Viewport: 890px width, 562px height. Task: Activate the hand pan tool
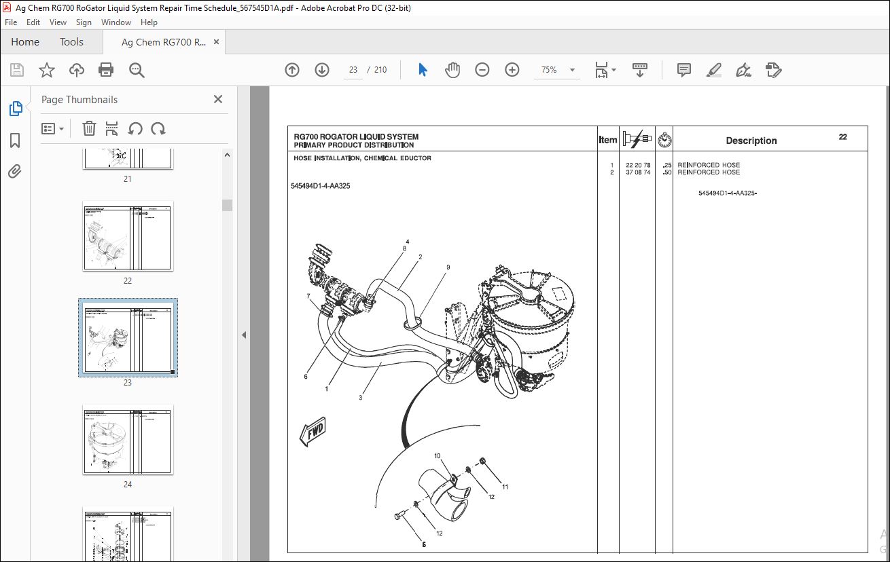452,70
